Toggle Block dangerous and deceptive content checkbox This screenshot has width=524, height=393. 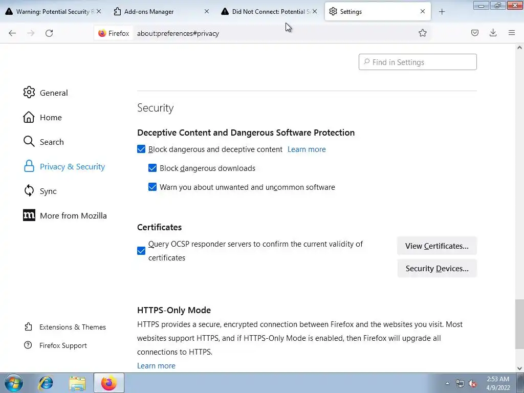coord(141,149)
